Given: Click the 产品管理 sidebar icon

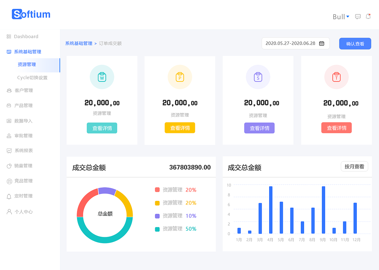Looking at the screenshot, I should coord(9,105).
